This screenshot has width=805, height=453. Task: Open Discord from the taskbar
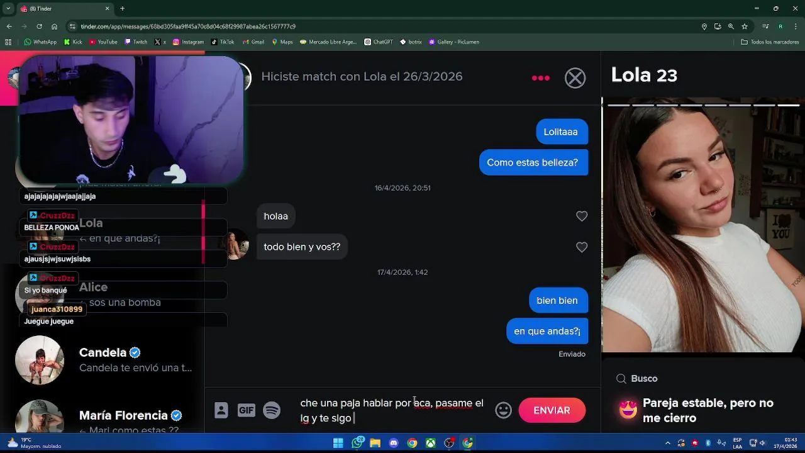click(x=394, y=443)
